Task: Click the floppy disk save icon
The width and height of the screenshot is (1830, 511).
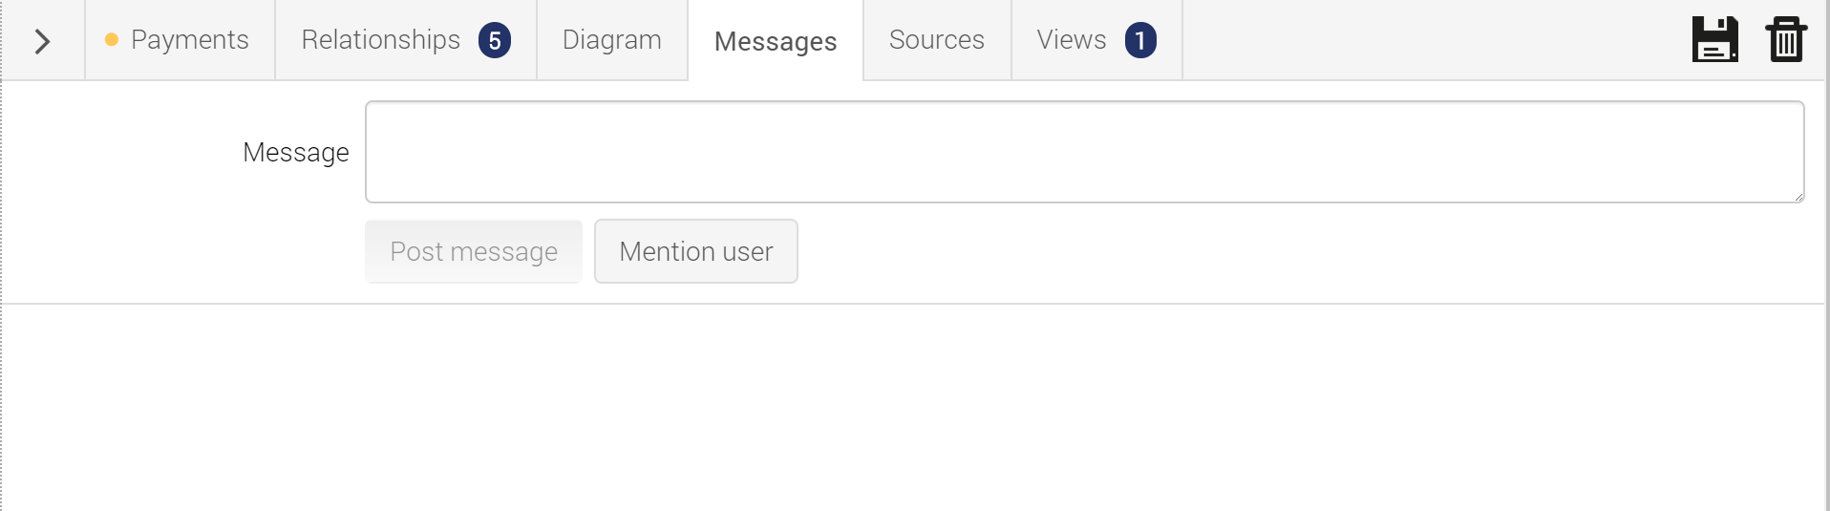Action: tap(1714, 39)
